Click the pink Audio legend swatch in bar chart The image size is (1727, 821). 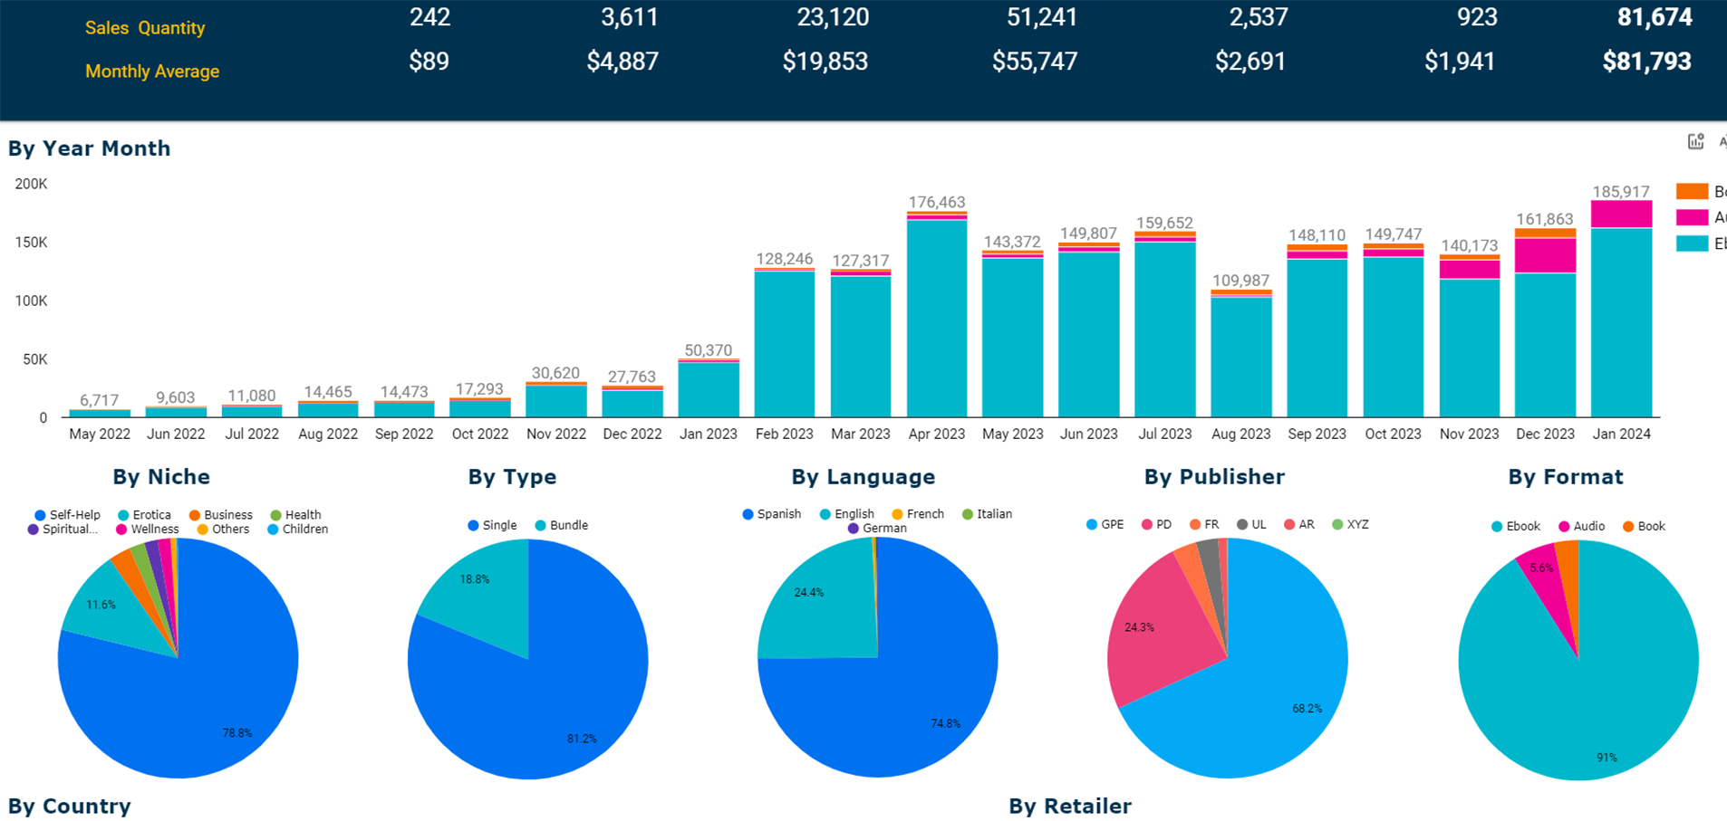[x=1691, y=217]
